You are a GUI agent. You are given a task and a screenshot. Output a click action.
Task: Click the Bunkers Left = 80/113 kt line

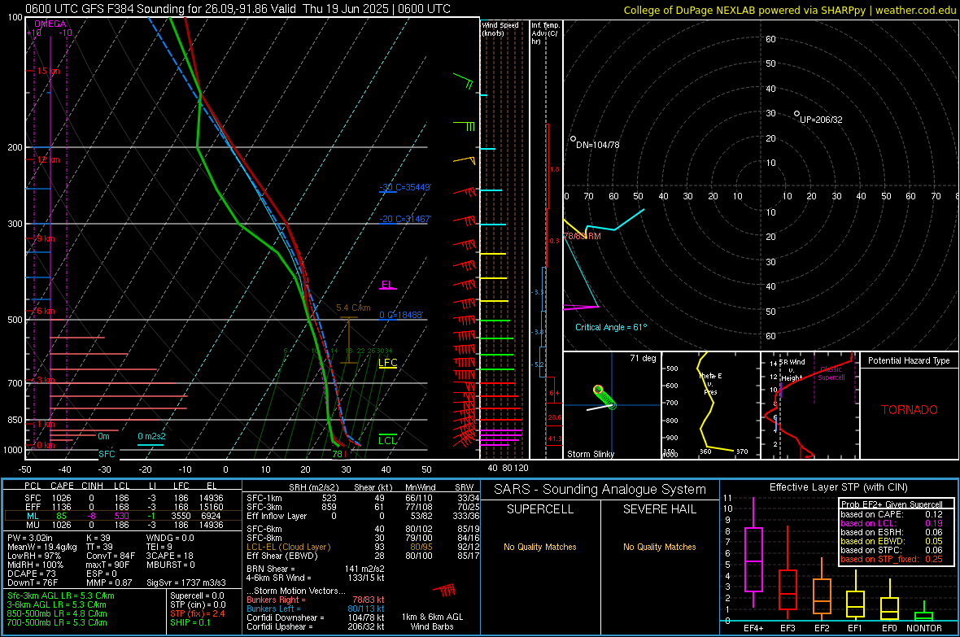tap(316, 609)
